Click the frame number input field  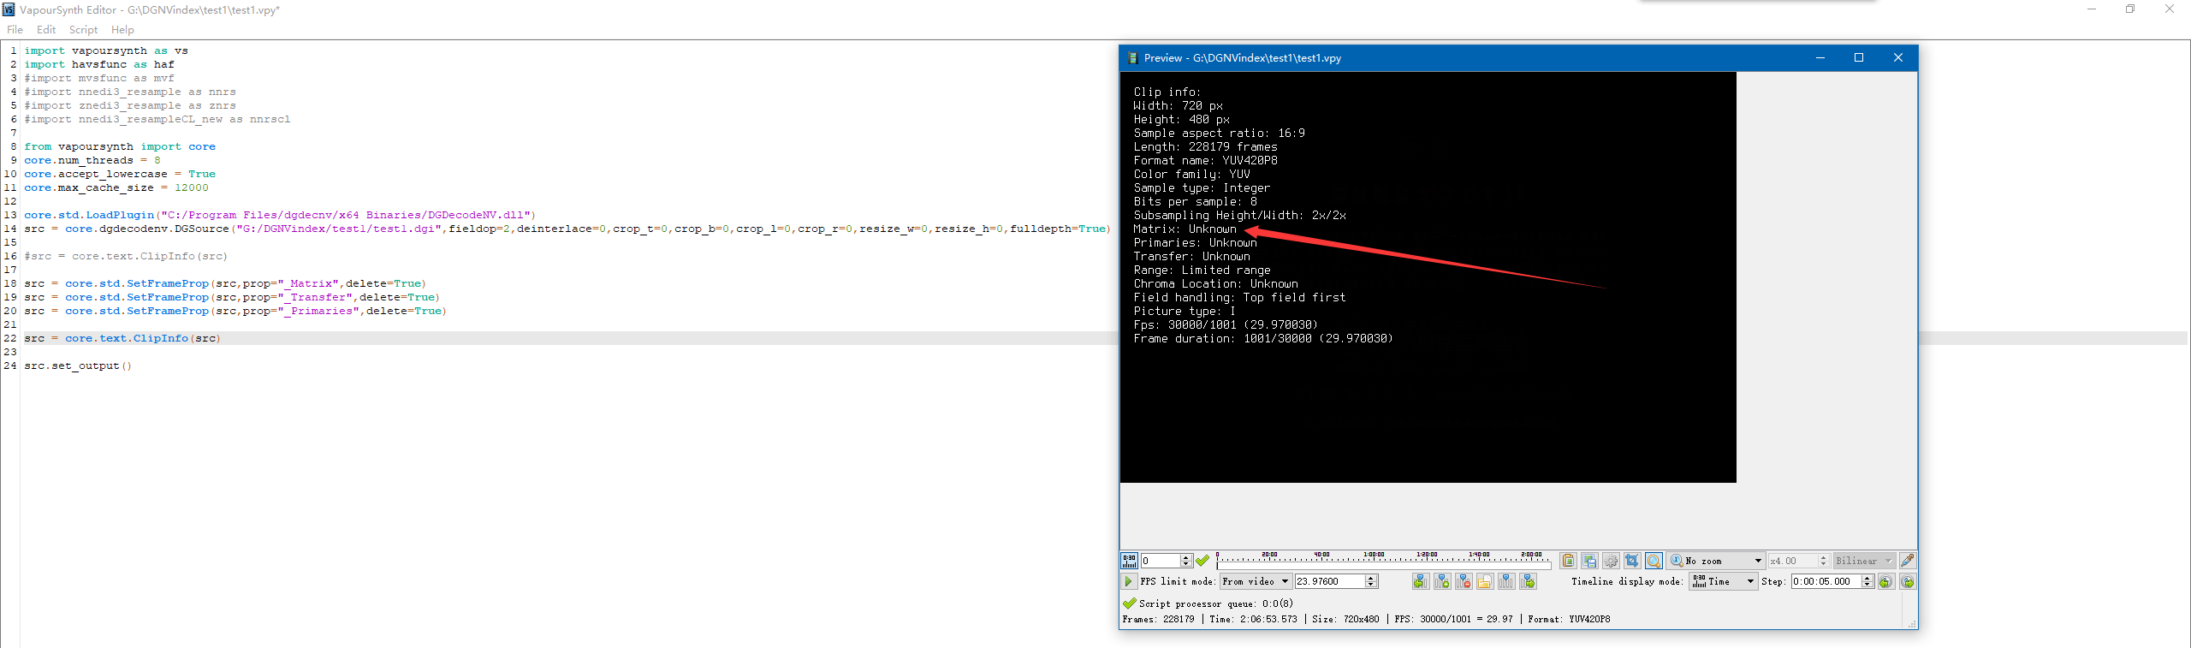point(1160,561)
